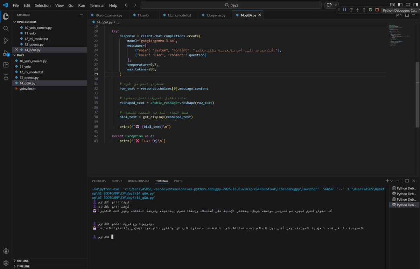
Task: Open editor More Actions ellipsis
Action: [414, 15]
